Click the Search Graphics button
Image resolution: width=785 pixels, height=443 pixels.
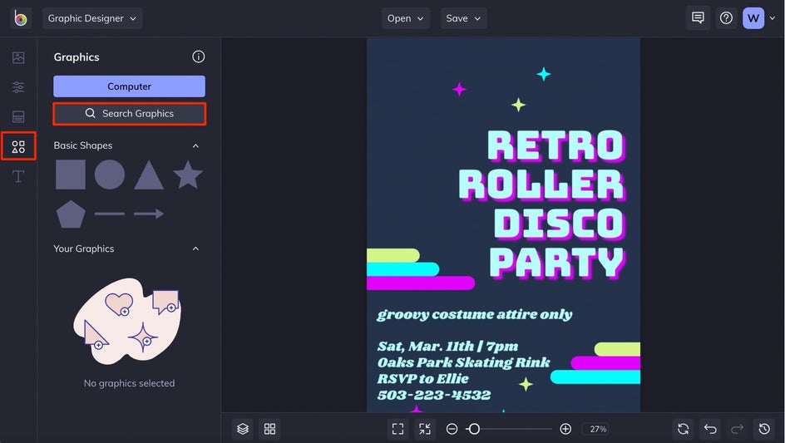129,114
